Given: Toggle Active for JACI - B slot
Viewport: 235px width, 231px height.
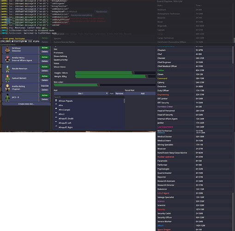Looking at the screenshot, I should pyautogui.click(x=45, y=95).
